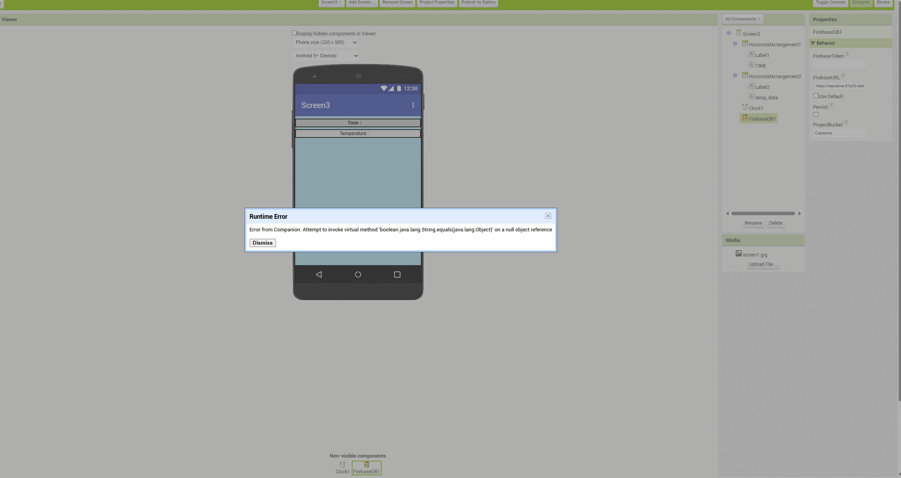Click the phone preview back navigation triangle
Image resolution: width=901 pixels, height=478 pixels.
319,275
